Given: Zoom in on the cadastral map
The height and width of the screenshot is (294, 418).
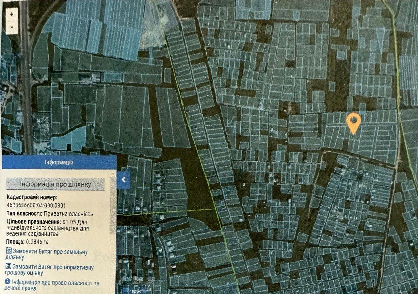Looking at the screenshot, I should pyautogui.click(x=12, y=15).
